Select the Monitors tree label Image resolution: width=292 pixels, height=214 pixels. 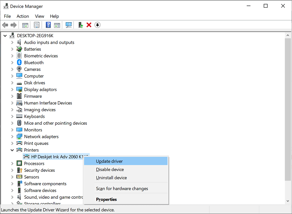point(33,130)
